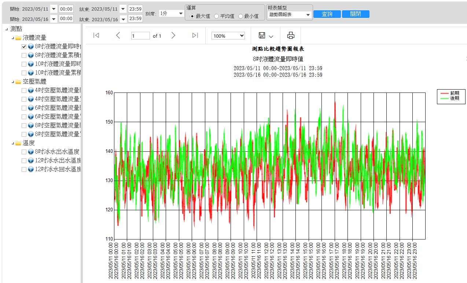This screenshot has width=467, height=283.
Task: Check the 8吋冰水出水溫度 checkbox
Action: 24,152
